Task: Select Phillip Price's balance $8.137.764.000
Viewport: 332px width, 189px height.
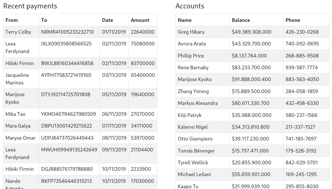Action: [x=249, y=56]
